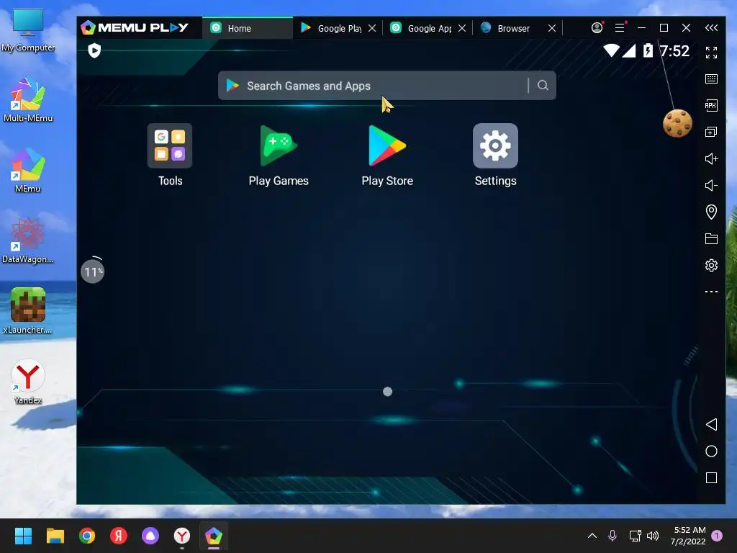Increase volume using sidebar speaker plus

tap(711, 159)
